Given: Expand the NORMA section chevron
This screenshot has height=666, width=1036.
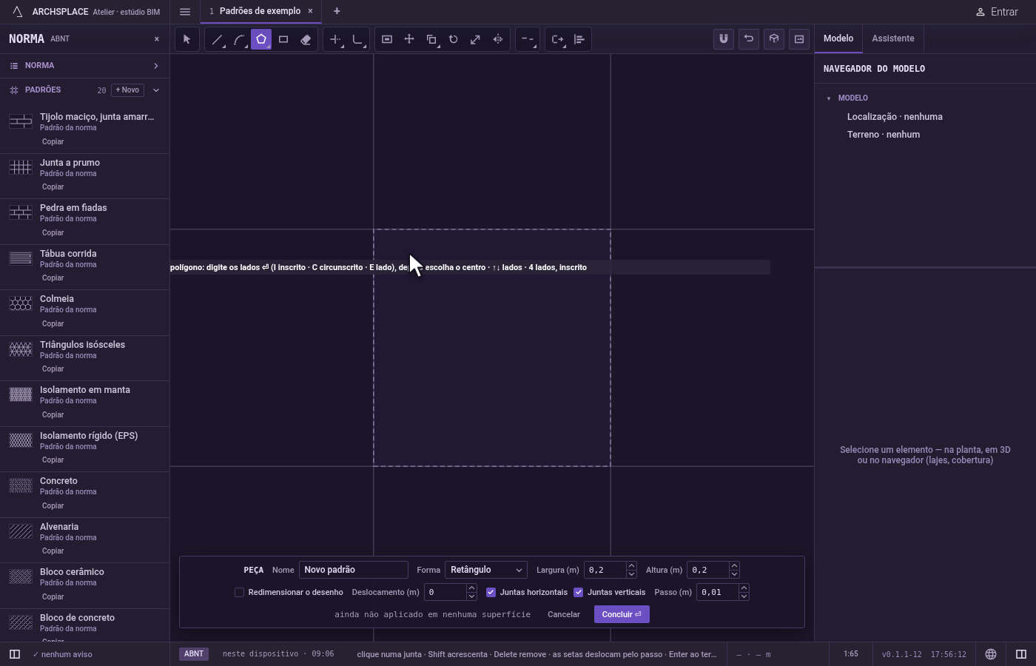Looking at the screenshot, I should point(156,66).
